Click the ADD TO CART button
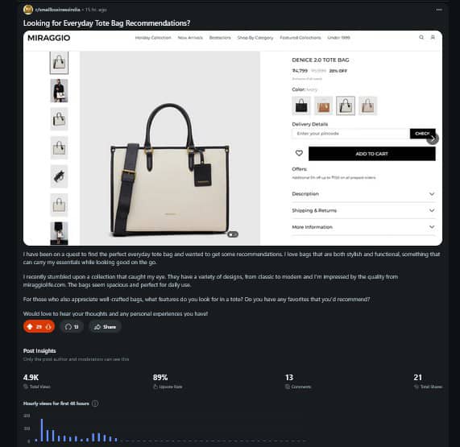Image resolution: width=460 pixels, height=447 pixels. (372, 154)
